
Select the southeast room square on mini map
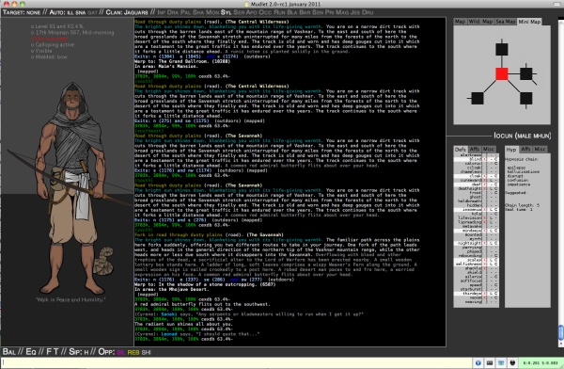point(525,98)
